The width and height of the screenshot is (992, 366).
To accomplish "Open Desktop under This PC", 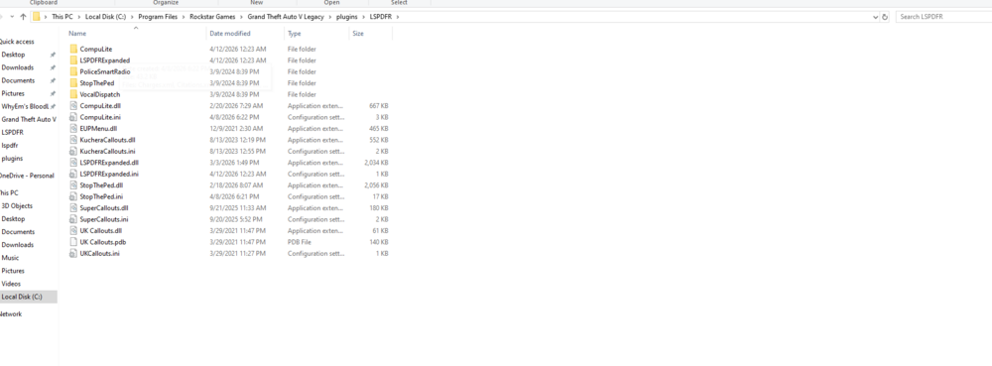I will pyautogui.click(x=13, y=219).
